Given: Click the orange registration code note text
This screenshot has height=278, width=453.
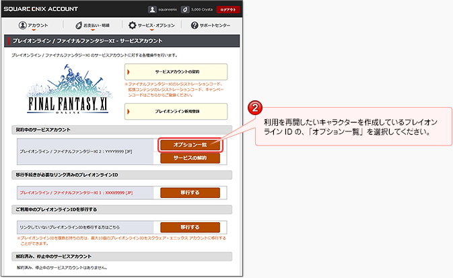Looking at the screenshot, I should (x=174, y=90).
